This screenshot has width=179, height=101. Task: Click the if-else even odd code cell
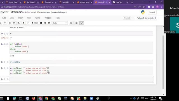[x=81, y=48]
